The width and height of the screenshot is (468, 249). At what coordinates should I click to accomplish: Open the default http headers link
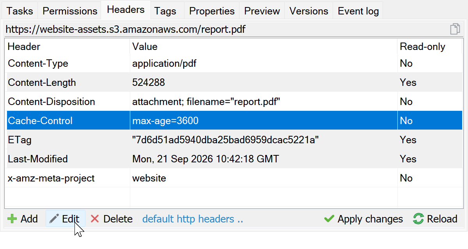193,219
